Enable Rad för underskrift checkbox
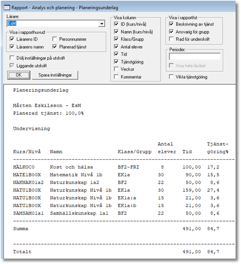 pyautogui.click(x=172, y=39)
